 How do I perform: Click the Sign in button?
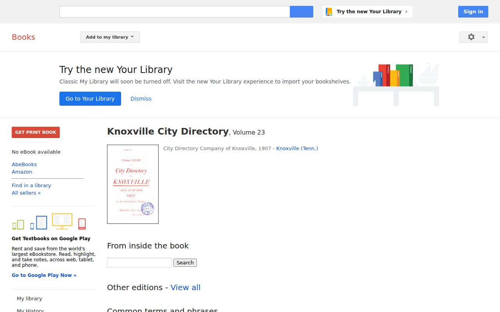473,12
